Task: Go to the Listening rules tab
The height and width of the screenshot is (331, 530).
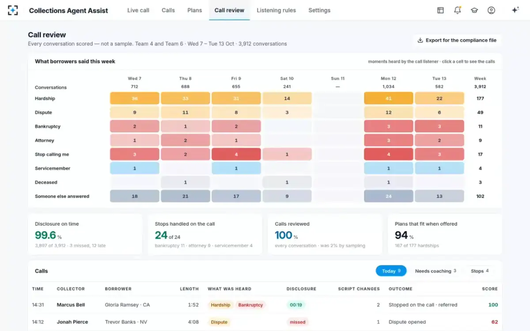Action: click(276, 10)
